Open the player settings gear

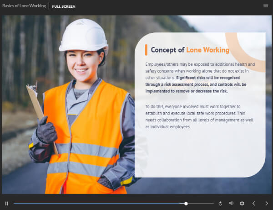coord(242,203)
